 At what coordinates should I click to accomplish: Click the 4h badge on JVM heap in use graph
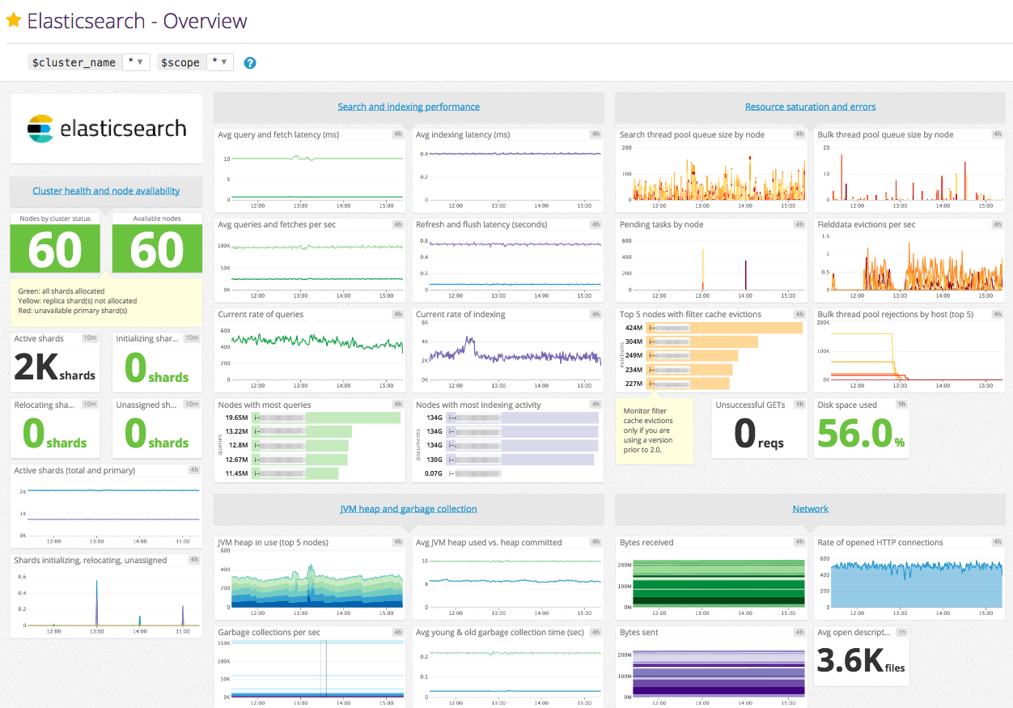[396, 542]
